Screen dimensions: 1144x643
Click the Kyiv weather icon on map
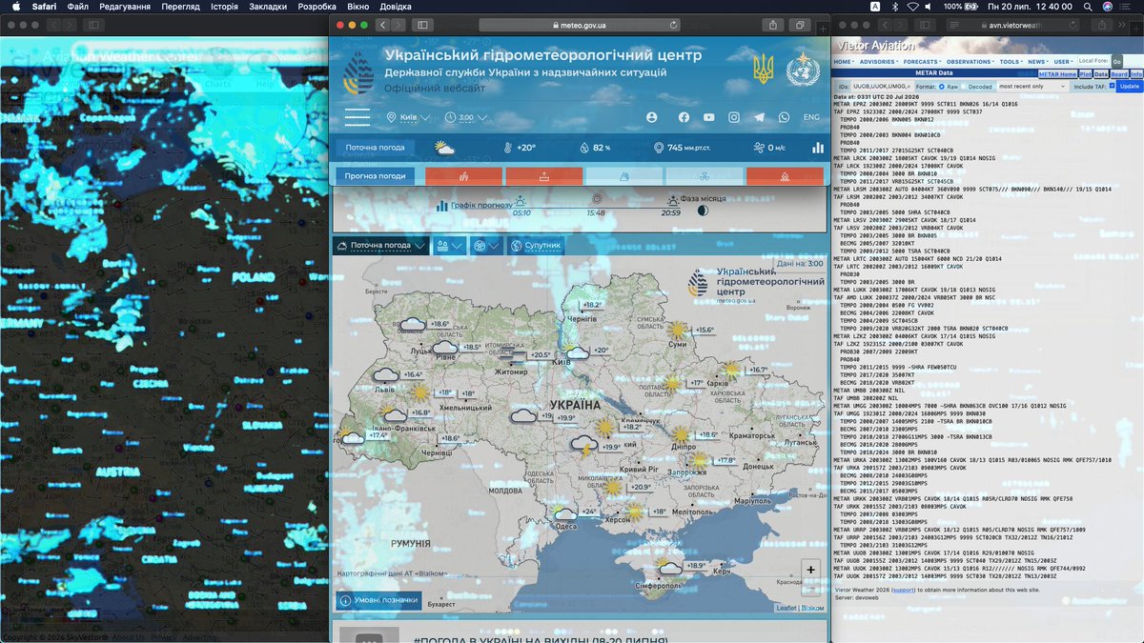click(x=575, y=353)
